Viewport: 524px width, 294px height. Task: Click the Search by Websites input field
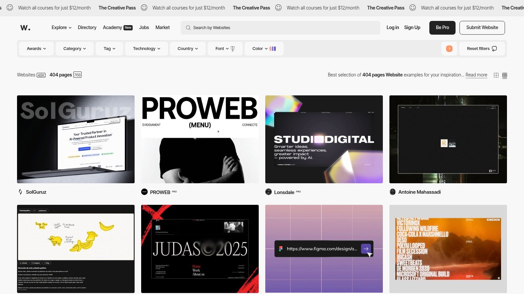[280, 28]
